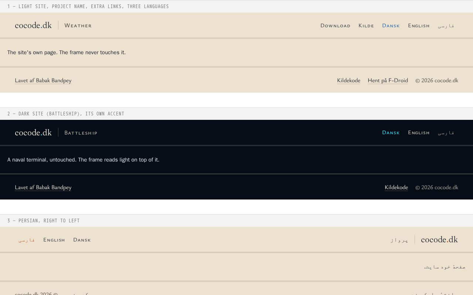Select Dansk language in the Weather header

(391, 25)
